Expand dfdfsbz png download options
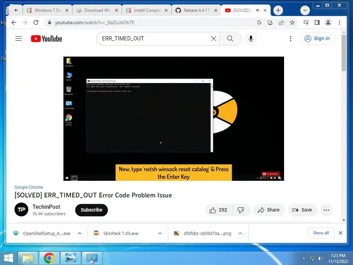 240,234
